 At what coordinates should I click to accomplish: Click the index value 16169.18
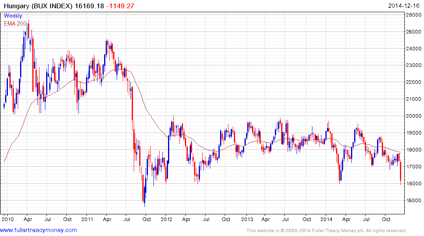click(89, 6)
